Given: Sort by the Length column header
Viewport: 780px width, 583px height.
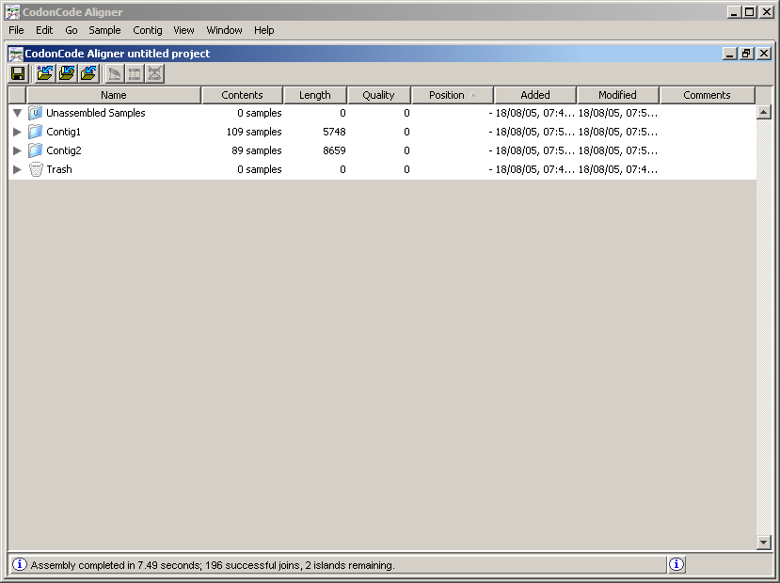Looking at the screenshot, I should point(315,95).
